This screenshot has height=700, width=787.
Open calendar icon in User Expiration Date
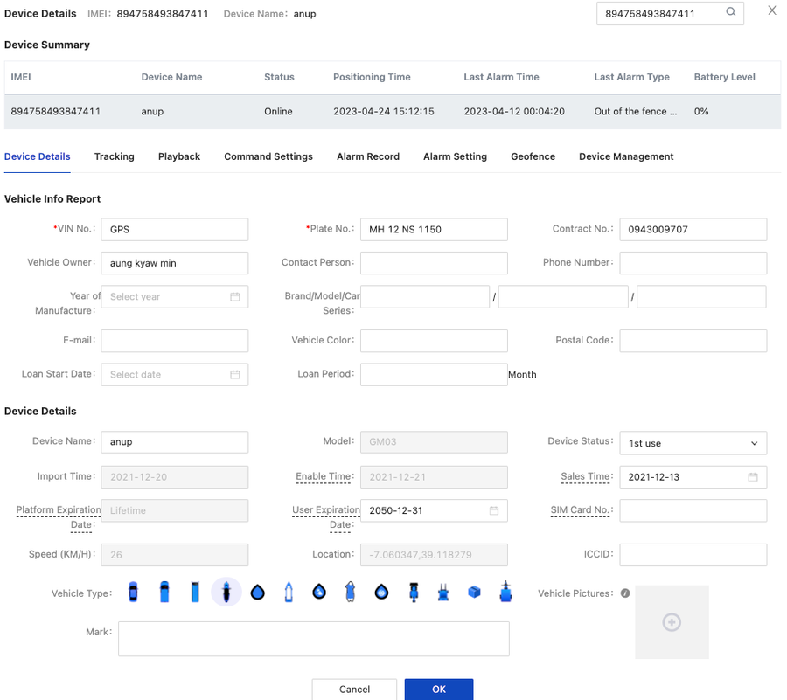[494, 510]
